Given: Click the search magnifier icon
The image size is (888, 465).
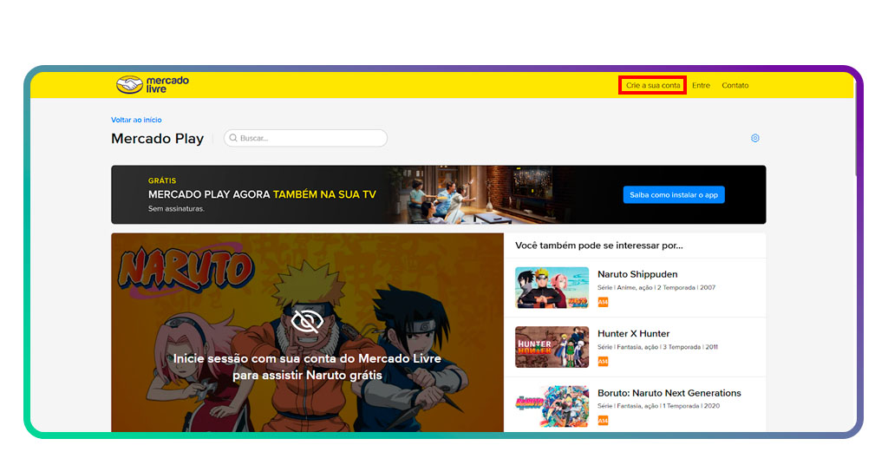Looking at the screenshot, I should [x=232, y=138].
